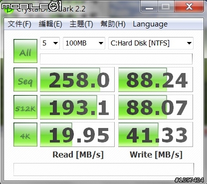The width and height of the screenshot is (207, 184).
Task: Open the 主題(T) menu
Action: pos(81,24)
